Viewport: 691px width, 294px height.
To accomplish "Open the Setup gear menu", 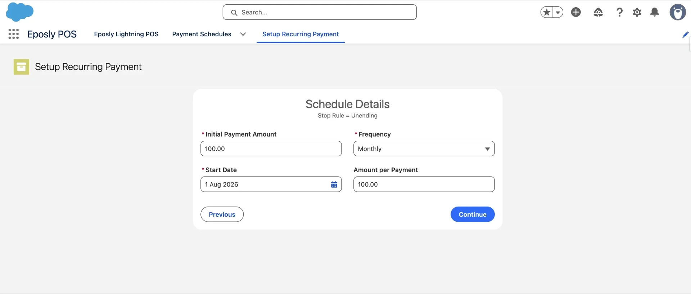I will (x=637, y=12).
